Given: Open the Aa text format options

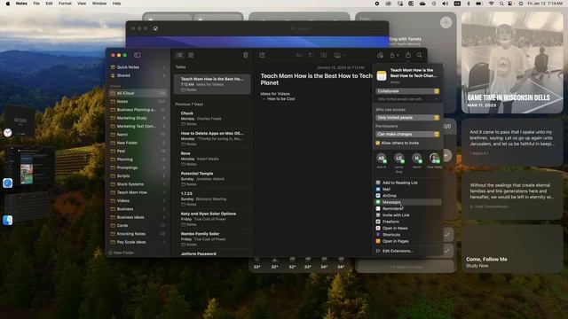Looking at the screenshot, I should [299, 55].
